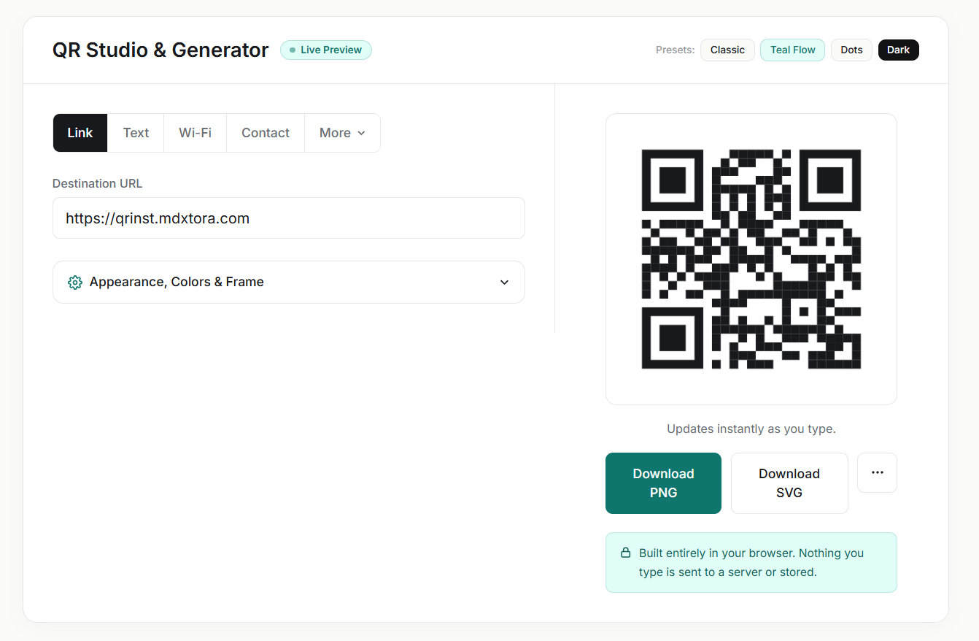Image resolution: width=979 pixels, height=641 pixels.
Task: Open the three-dots more options button
Action: (x=877, y=472)
